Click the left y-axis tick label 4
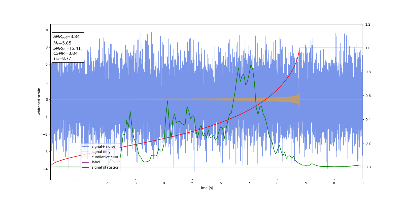This screenshot has height=201, width=403. pyautogui.click(x=47, y=30)
